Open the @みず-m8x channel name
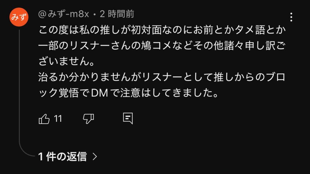 [x=64, y=14]
